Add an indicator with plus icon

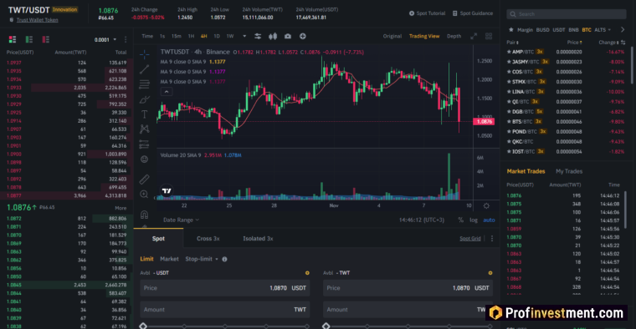[x=303, y=36]
